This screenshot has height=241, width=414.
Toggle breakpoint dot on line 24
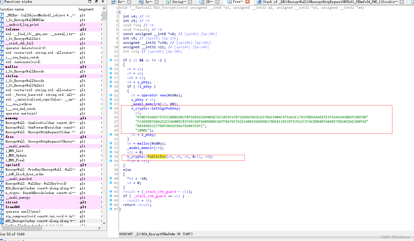pyautogui.click(x=111, y=108)
